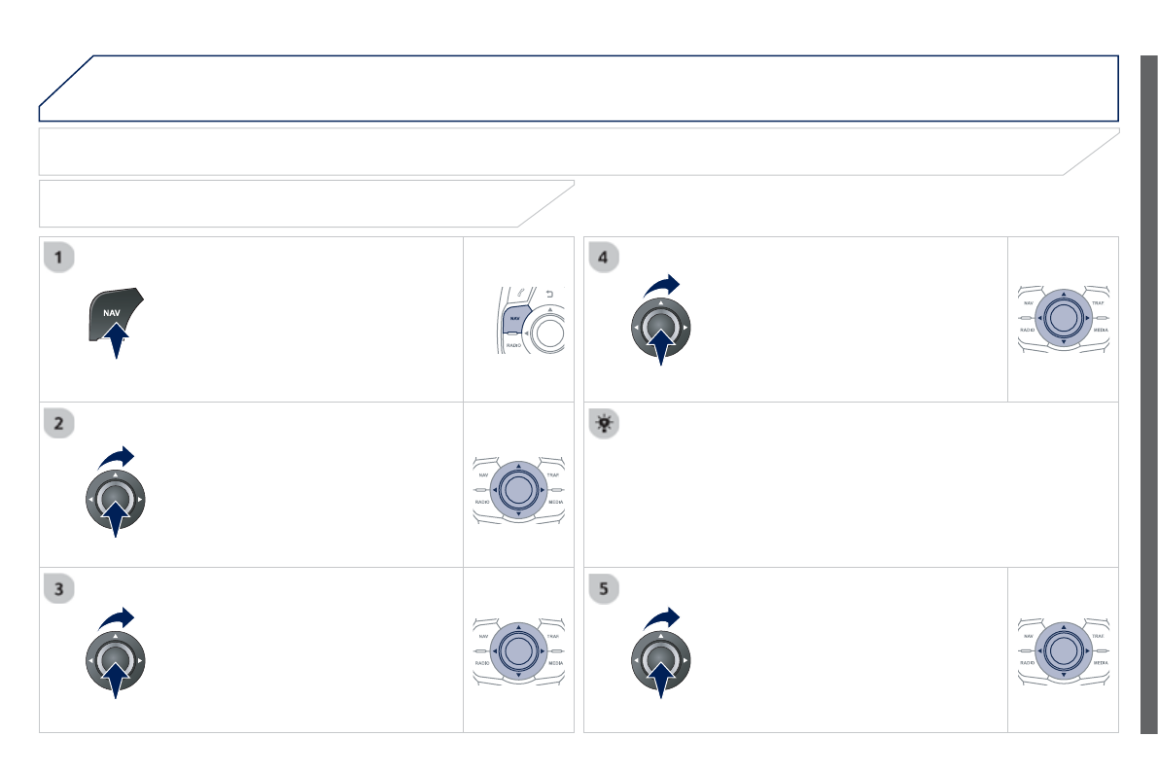
Task: Select the control dial diagram beside step 3
Action: [x=518, y=650]
